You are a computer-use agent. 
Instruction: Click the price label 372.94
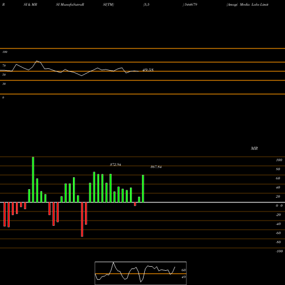click(115, 165)
